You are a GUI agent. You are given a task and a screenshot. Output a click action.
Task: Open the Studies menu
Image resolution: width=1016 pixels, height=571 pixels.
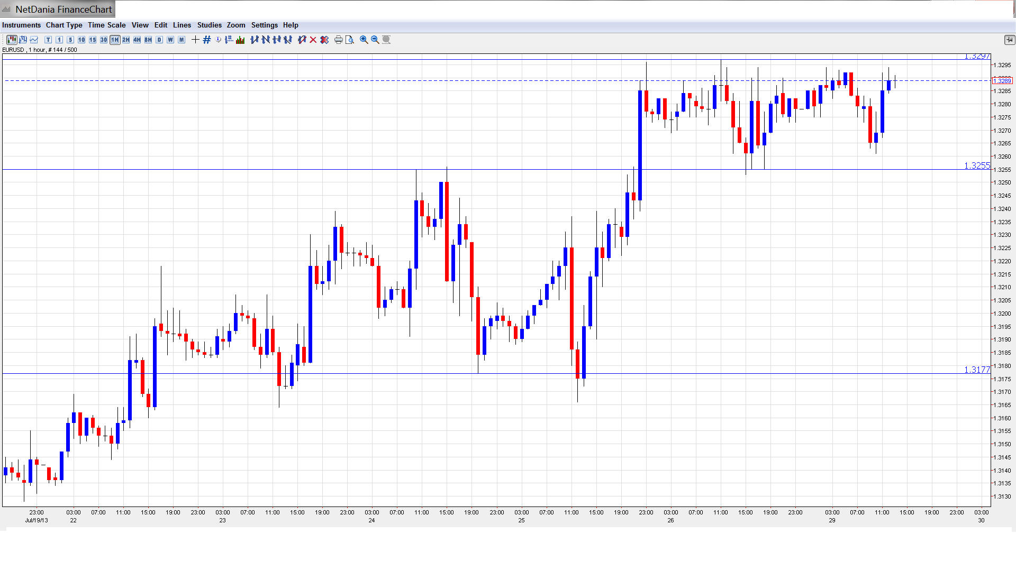click(209, 25)
